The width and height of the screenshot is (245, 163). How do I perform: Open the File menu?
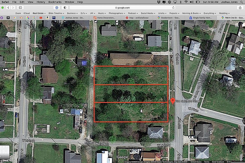pyautogui.click(x=14, y=2)
